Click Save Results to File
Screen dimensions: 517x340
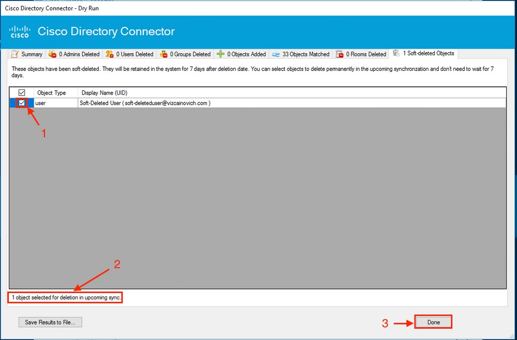(x=50, y=322)
